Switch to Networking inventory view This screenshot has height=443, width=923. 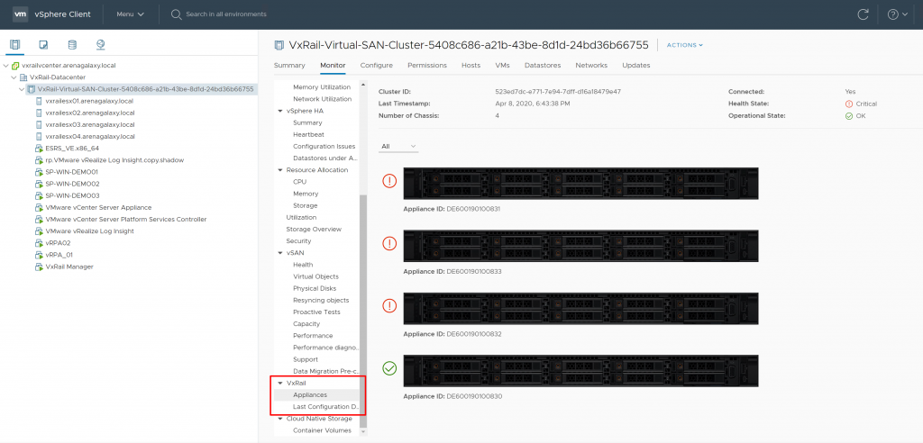coord(100,45)
